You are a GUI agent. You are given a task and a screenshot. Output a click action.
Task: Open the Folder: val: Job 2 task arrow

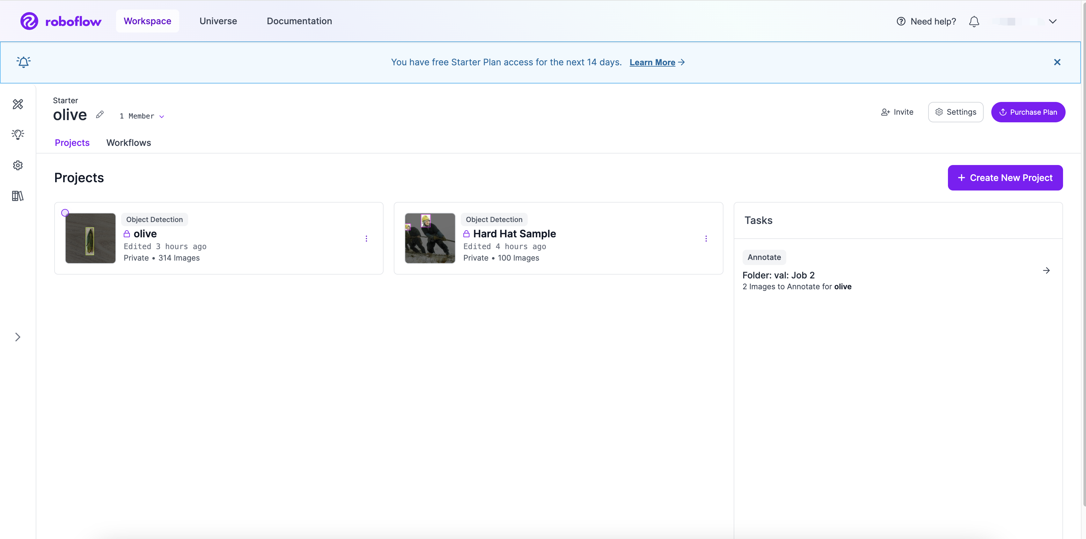click(1046, 270)
